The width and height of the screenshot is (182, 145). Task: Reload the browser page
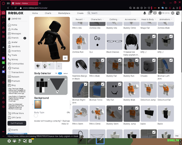click(16, 8)
